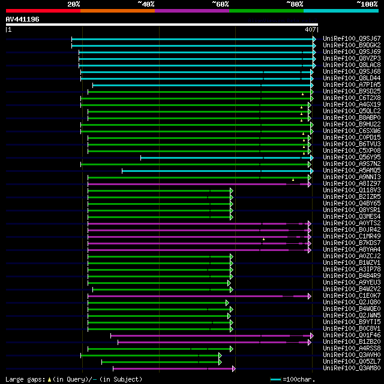
Task: Click the red 20% identity legend segment
Action: pyautogui.click(x=43, y=11)
